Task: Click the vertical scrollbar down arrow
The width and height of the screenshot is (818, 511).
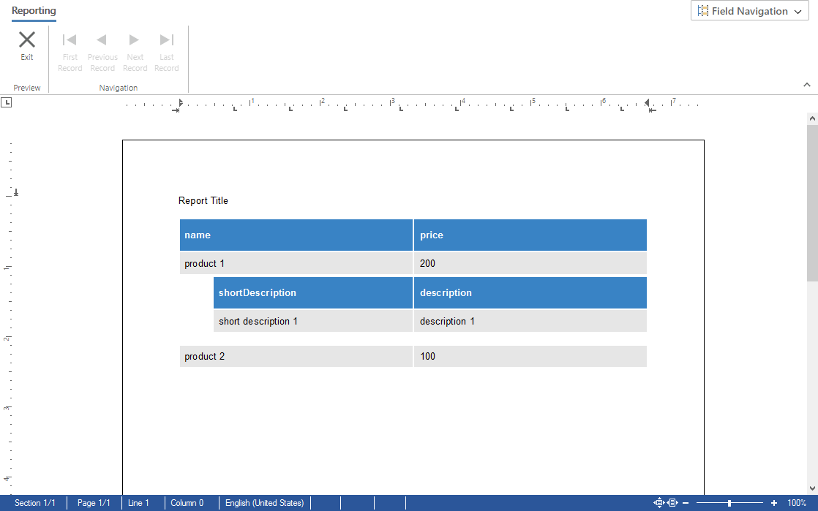Action: [x=812, y=488]
